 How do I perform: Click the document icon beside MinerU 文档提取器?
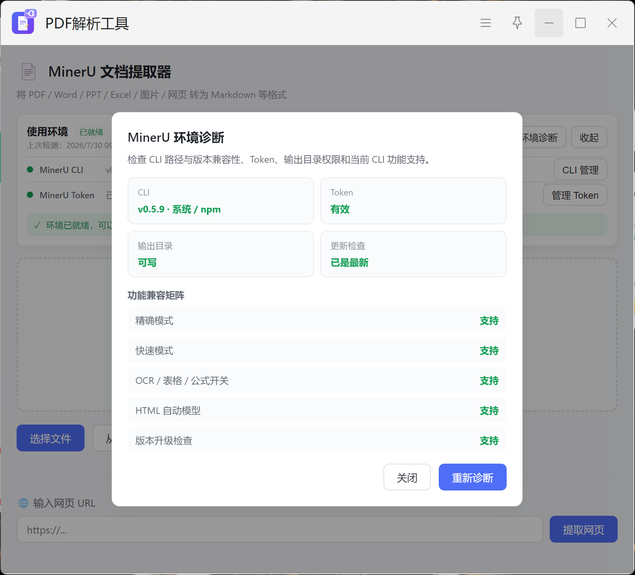click(28, 72)
